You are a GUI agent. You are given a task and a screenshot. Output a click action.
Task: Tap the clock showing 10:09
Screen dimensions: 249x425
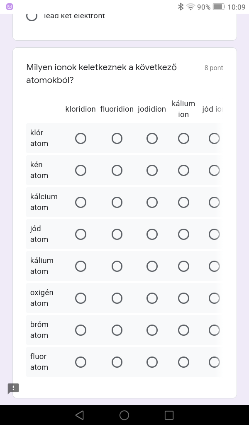coord(236,7)
